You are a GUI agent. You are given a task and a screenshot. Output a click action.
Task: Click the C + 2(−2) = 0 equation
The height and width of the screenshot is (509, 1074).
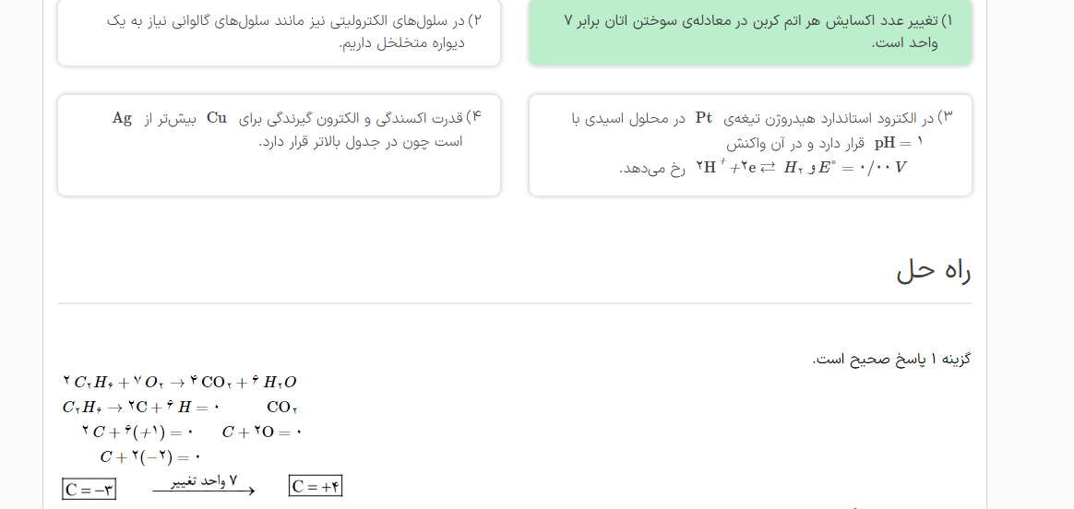[150, 456]
